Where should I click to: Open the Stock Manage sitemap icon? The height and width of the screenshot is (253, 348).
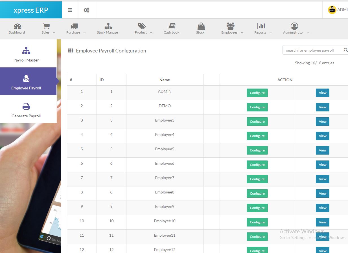point(108,26)
